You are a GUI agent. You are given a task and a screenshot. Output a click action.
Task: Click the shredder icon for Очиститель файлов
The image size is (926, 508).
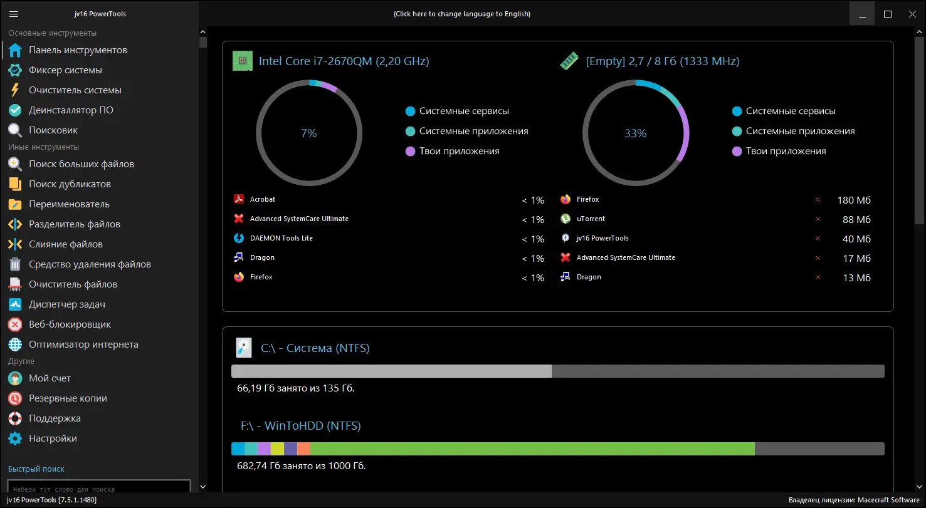coord(16,284)
